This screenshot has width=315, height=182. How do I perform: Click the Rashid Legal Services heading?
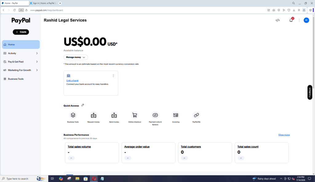click(65, 20)
